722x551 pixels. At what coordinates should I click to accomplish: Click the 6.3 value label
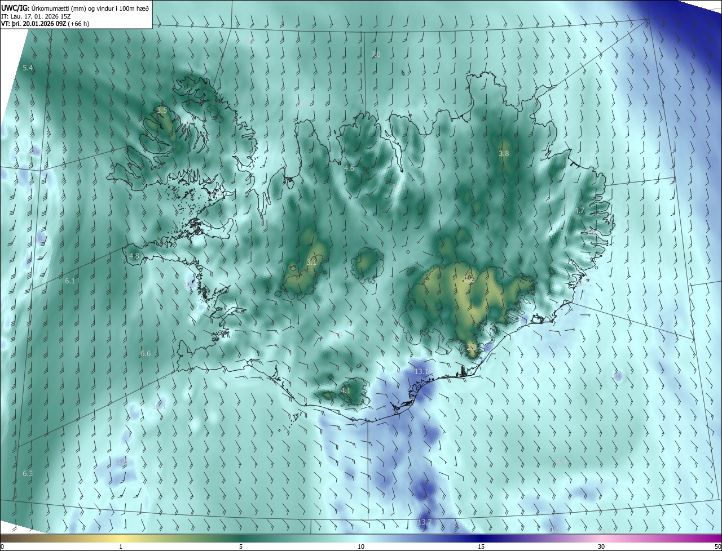pos(28,474)
